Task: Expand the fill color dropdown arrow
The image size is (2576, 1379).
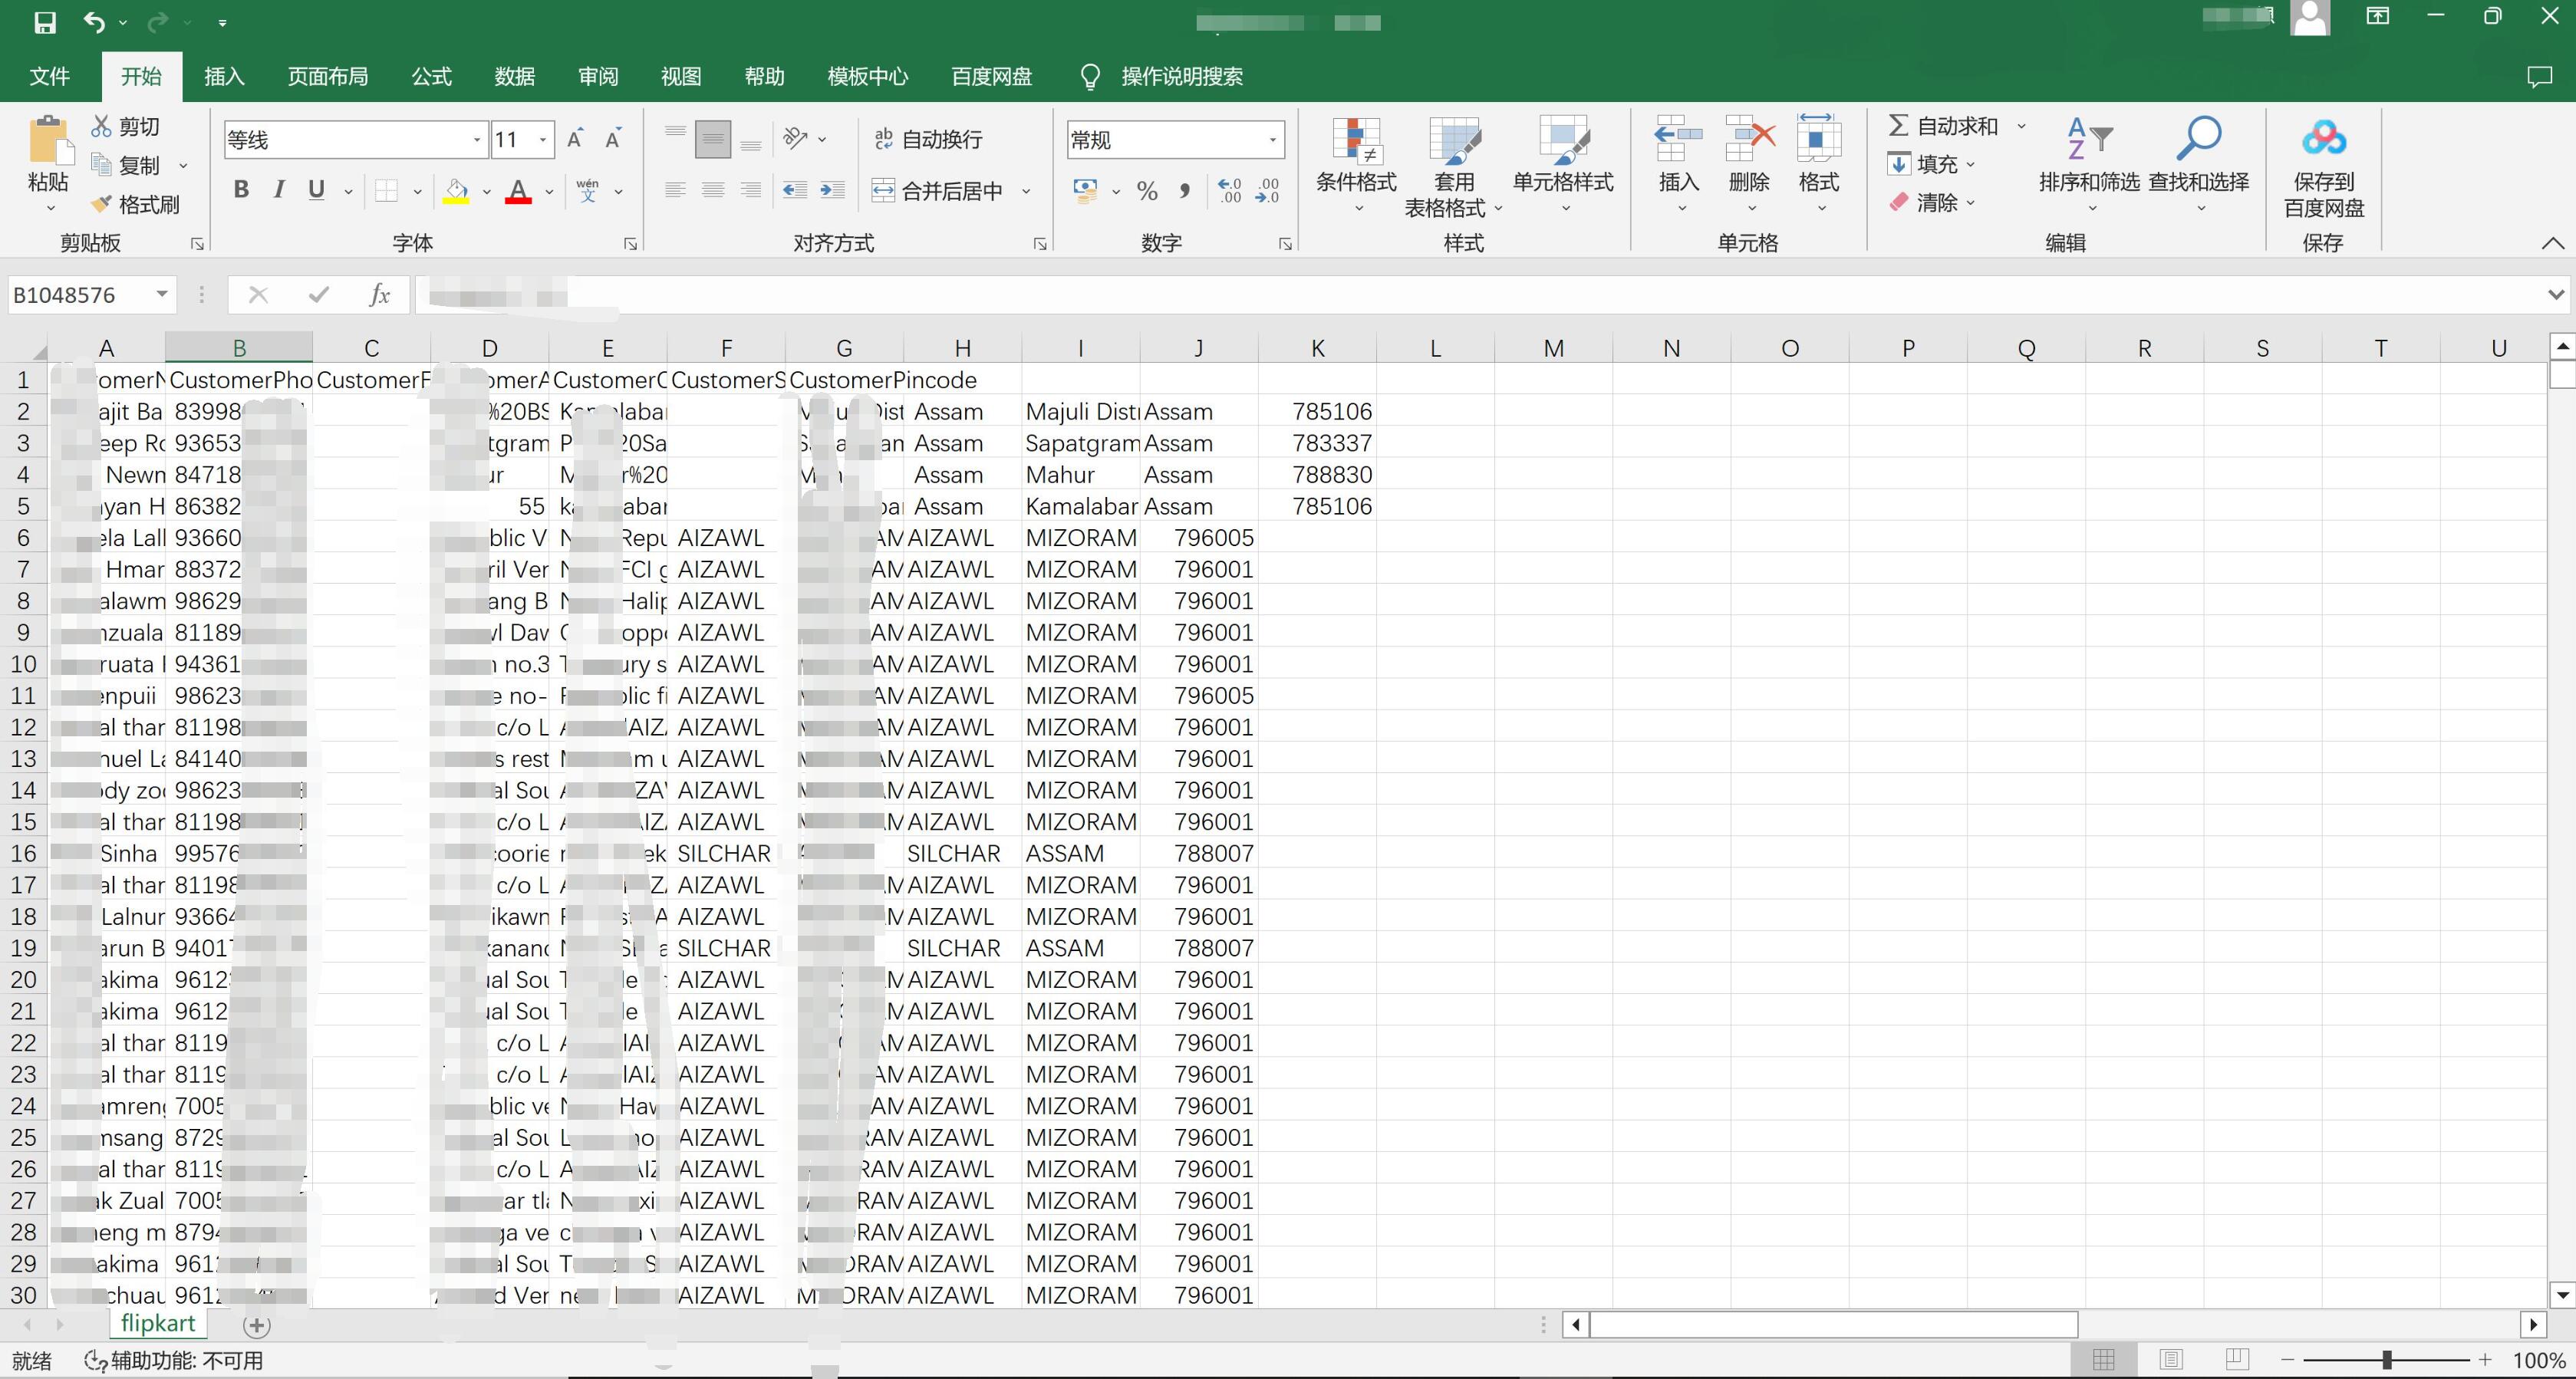Action: tap(486, 190)
